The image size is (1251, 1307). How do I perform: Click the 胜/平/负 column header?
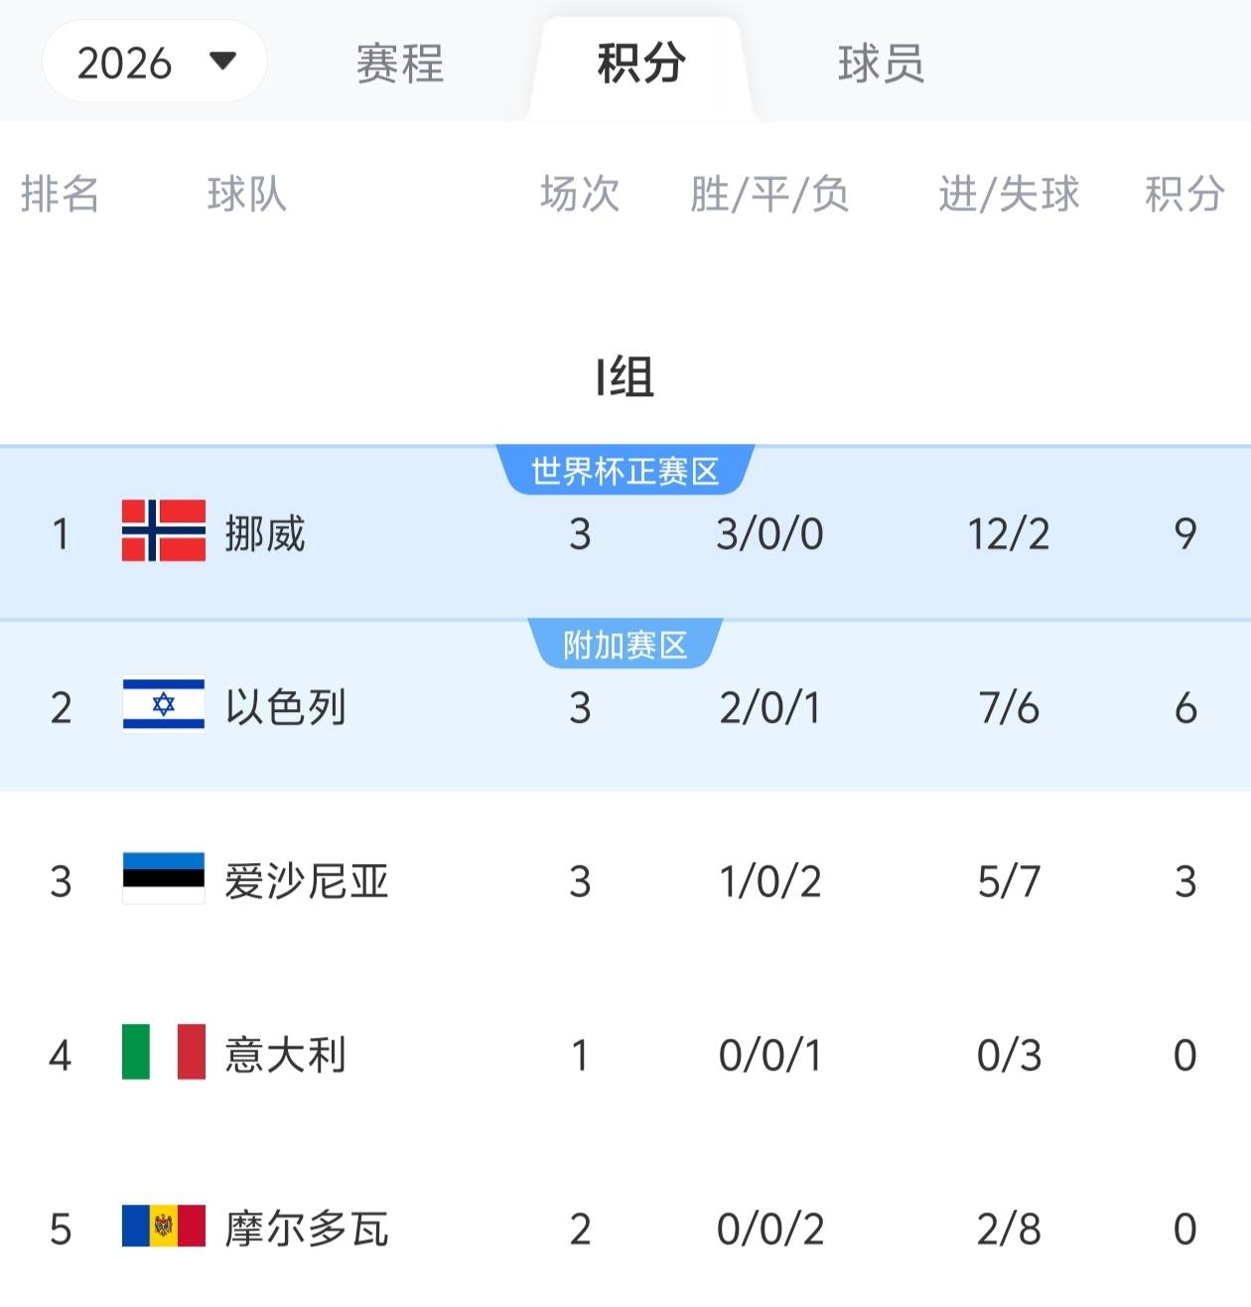point(769,194)
